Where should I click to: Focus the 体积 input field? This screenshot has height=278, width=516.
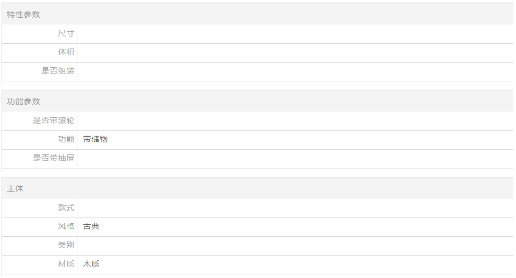295,53
